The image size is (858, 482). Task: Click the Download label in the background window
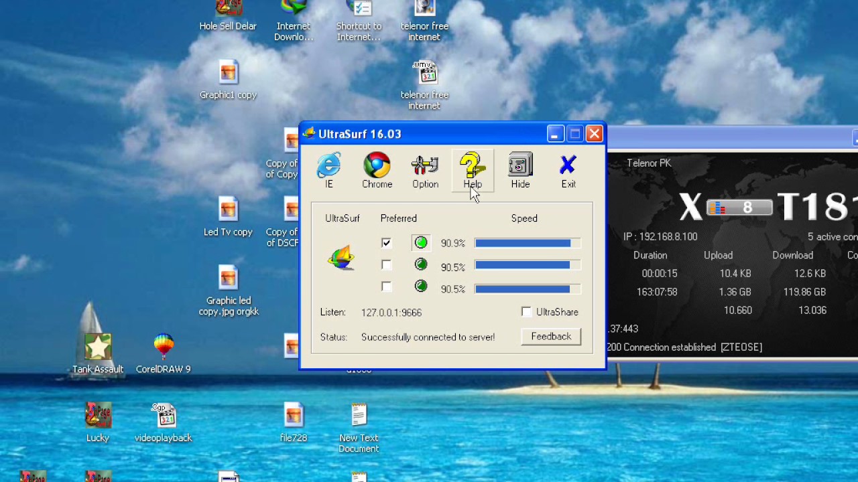(792, 255)
